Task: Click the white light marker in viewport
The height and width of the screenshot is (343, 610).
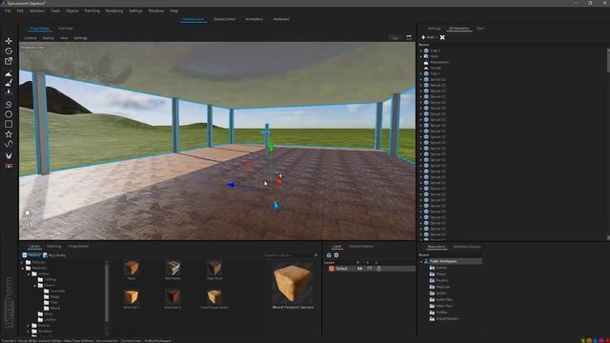Action: [28, 212]
